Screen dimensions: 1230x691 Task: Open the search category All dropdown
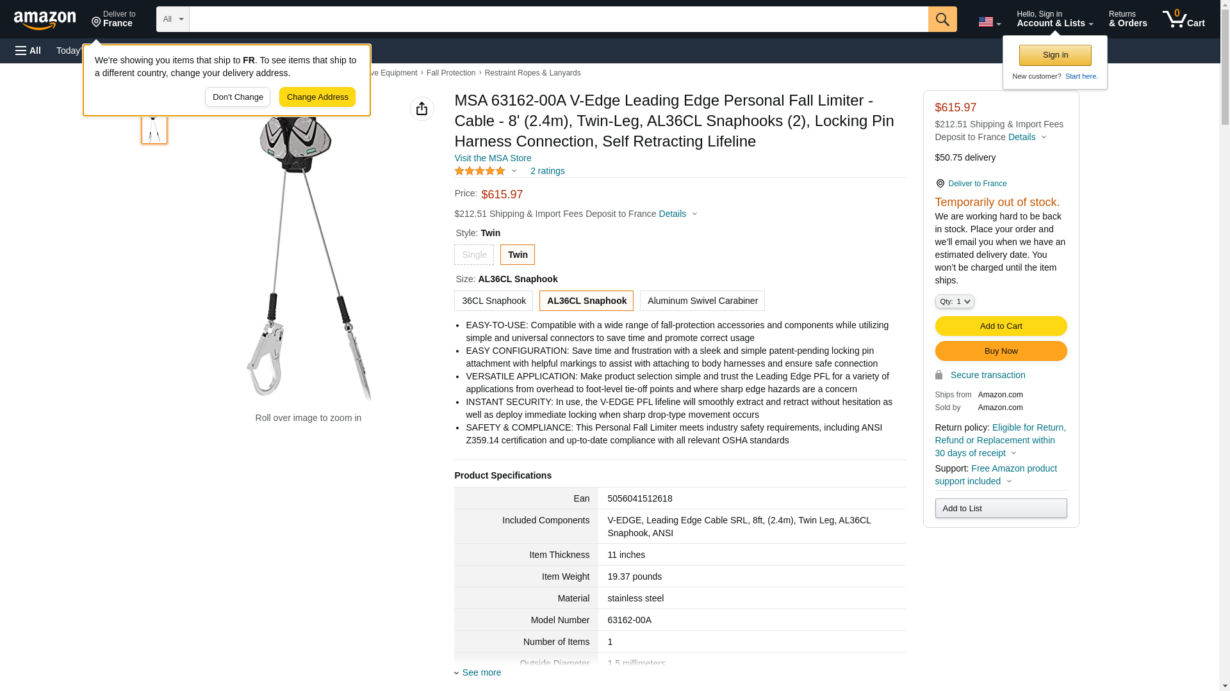click(173, 19)
